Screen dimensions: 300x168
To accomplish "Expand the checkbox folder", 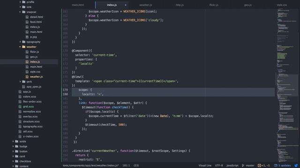I will [x=13, y=161].
